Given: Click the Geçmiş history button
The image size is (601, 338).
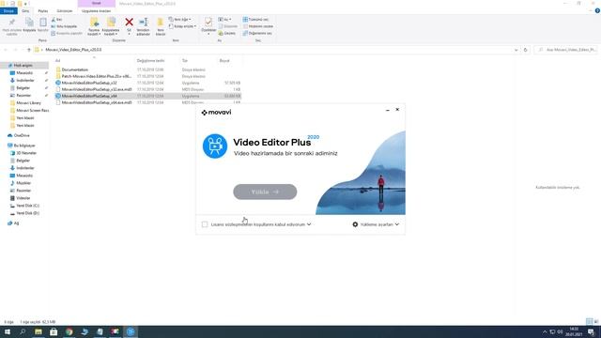Looking at the screenshot, I should [227, 34].
